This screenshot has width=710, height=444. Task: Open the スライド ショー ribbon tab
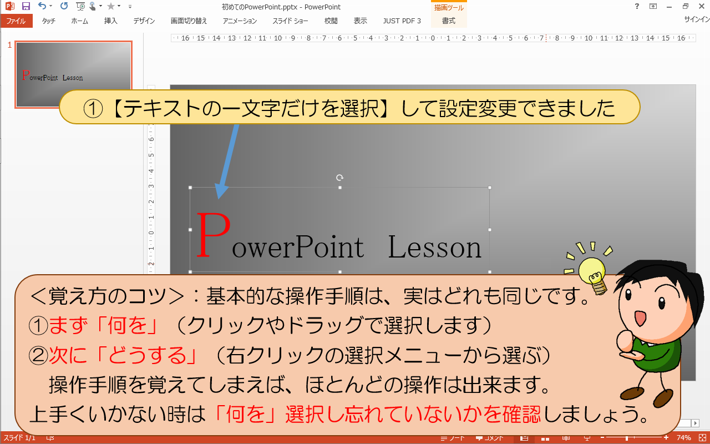point(290,21)
